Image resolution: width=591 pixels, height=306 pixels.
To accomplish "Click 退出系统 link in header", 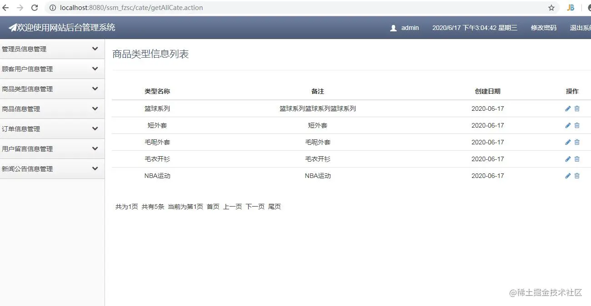I will tap(581, 28).
